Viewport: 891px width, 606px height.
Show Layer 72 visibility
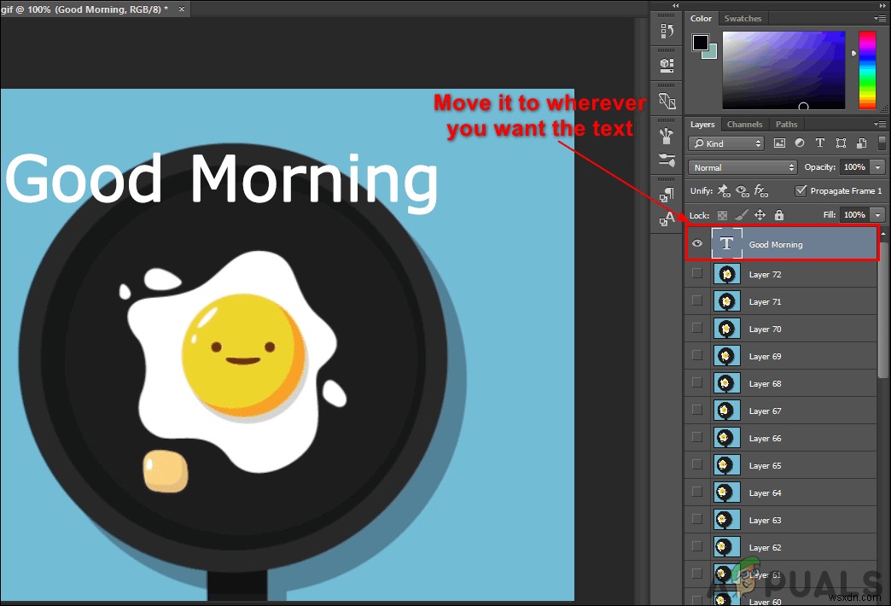(x=696, y=273)
